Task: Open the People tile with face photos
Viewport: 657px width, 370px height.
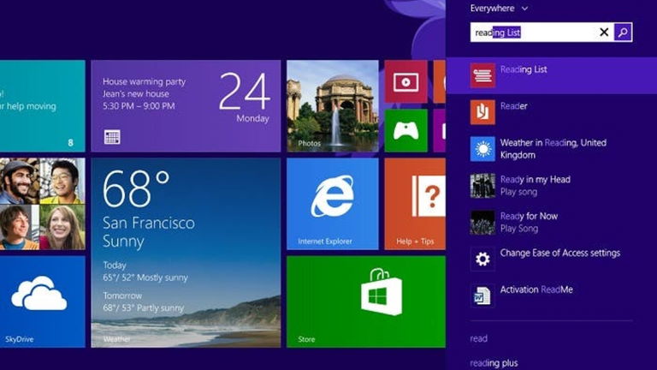Action: point(42,204)
